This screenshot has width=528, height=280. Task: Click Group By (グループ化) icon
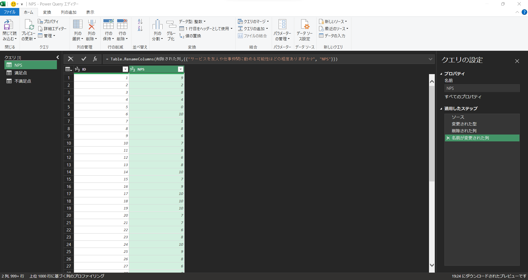(171, 24)
